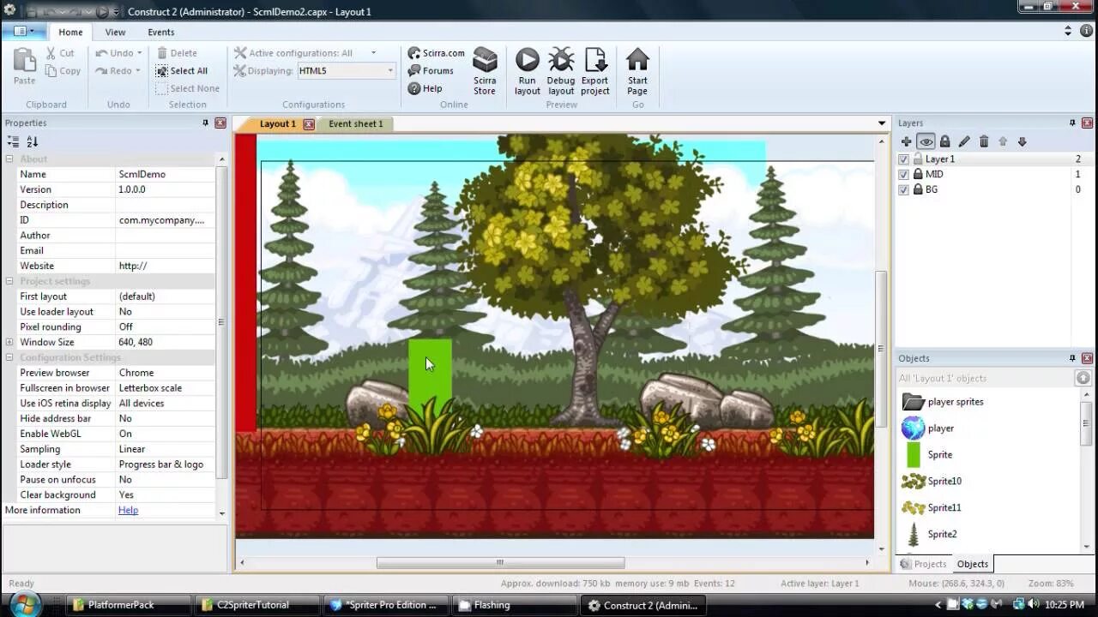Open the application file menu button
The height and width of the screenshot is (617, 1098).
23,32
